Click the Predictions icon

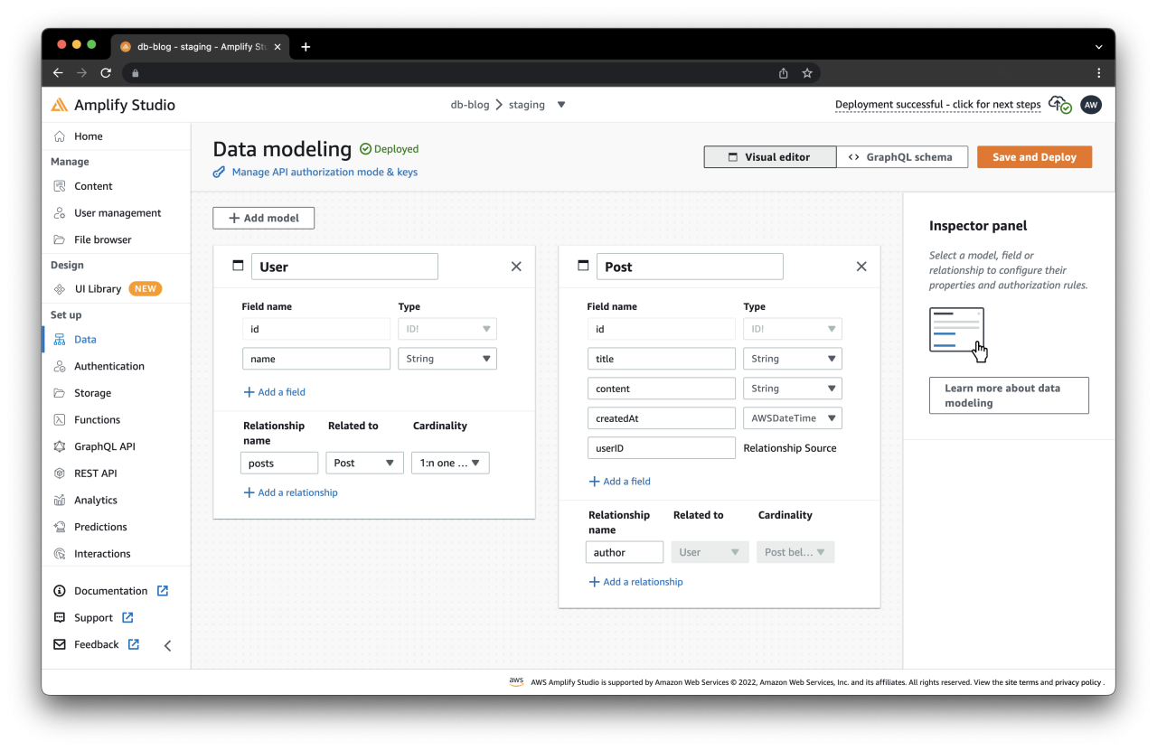(60, 527)
